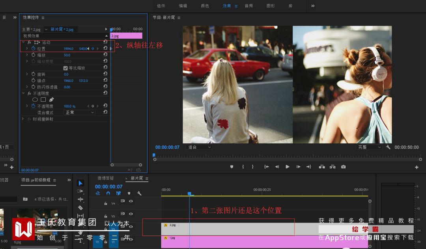Viewport: 426px width, 249px height.
Task: Switch to the 微博答疑 sequence tab
Action: (x=106, y=178)
